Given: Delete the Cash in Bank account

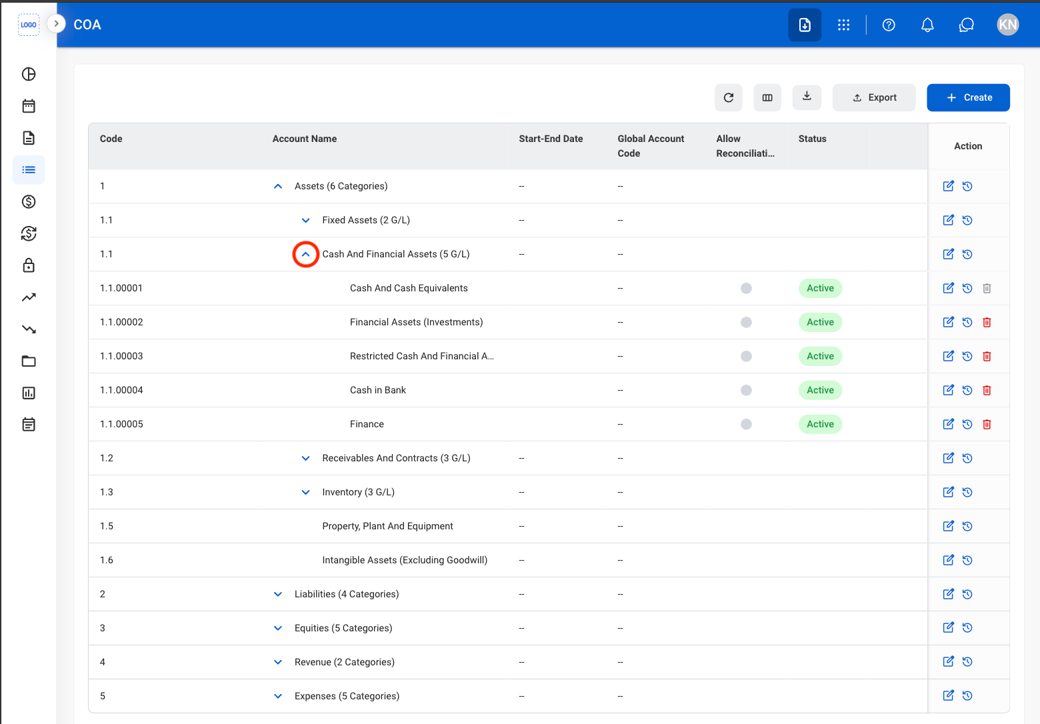Looking at the screenshot, I should point(987,390).
